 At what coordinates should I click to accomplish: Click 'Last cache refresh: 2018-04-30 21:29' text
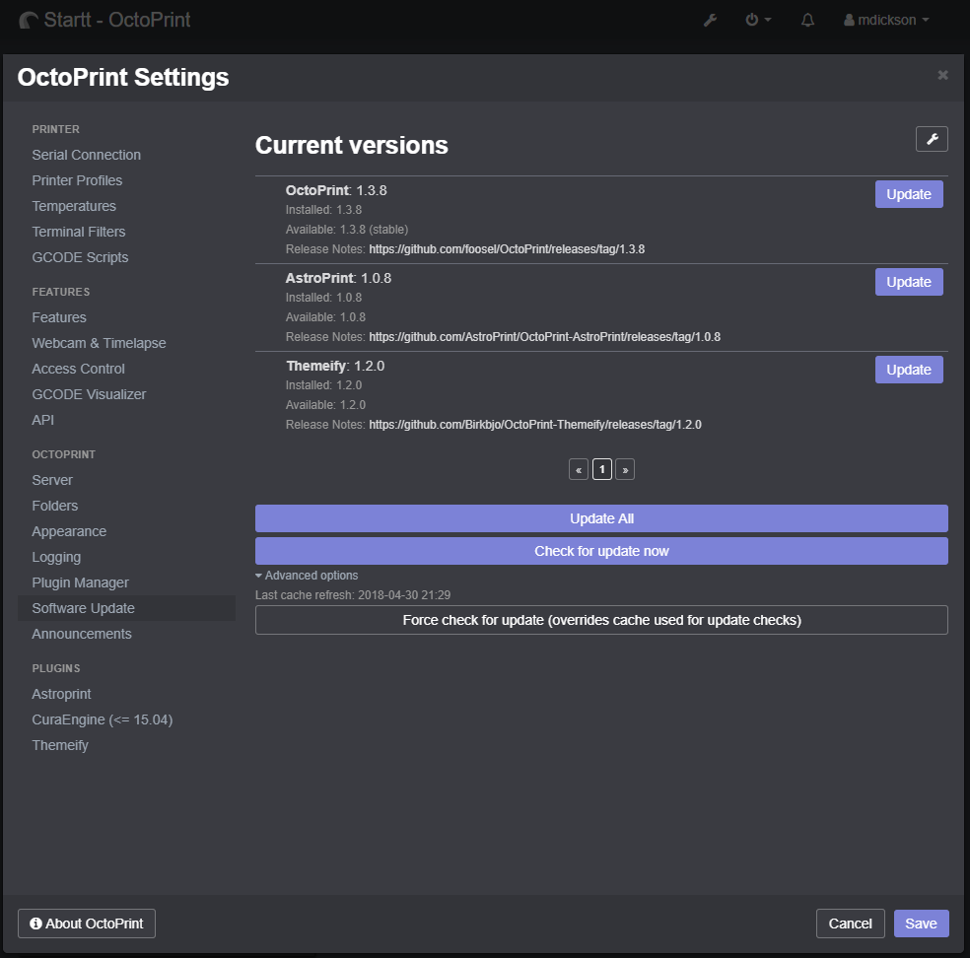[353, 595]
